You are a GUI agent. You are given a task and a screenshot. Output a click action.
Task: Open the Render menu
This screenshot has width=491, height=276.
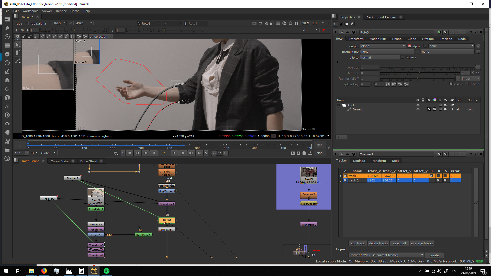61,11
